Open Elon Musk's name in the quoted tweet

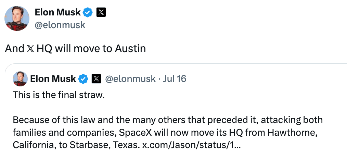tap(53, 79)
